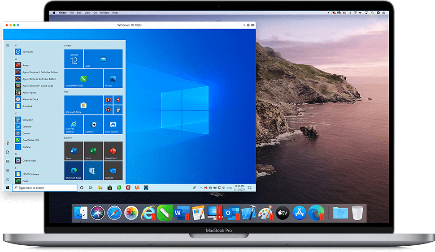Open Windows Settings gear in Start sidebar
This screenshot has height=252, width=435.
8,170
